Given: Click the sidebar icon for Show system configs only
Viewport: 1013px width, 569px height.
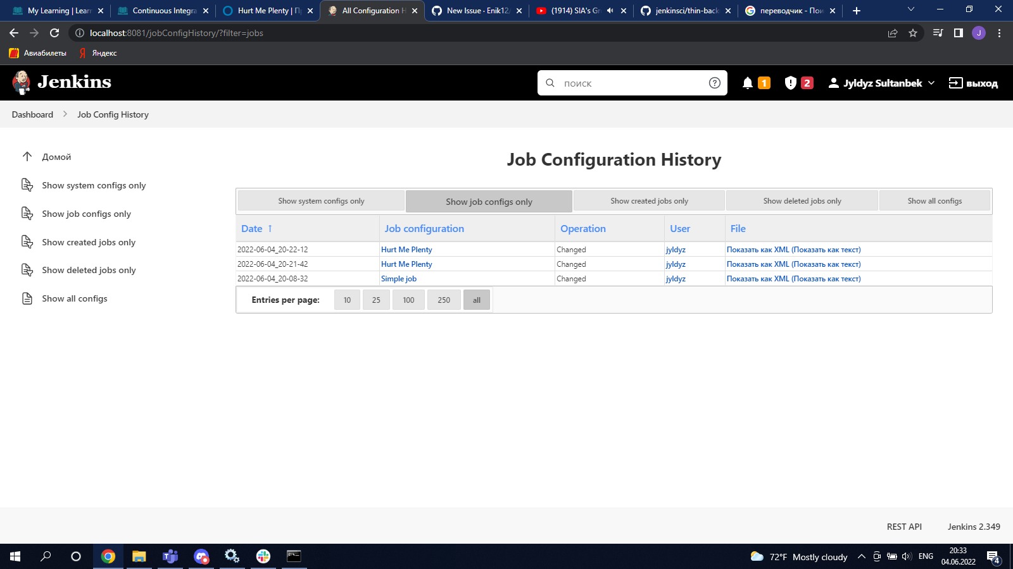Looking at the screenshot, I should tap(27, 185).
